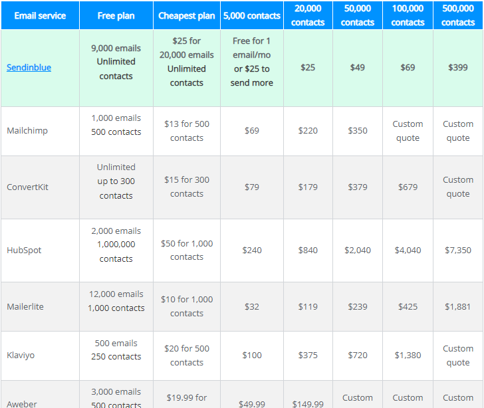The height and width of the screenshot is (408, 484).
Task: Click the '100,000 contacts' column header
Action: pyautogui.click(x=408, y=15)
